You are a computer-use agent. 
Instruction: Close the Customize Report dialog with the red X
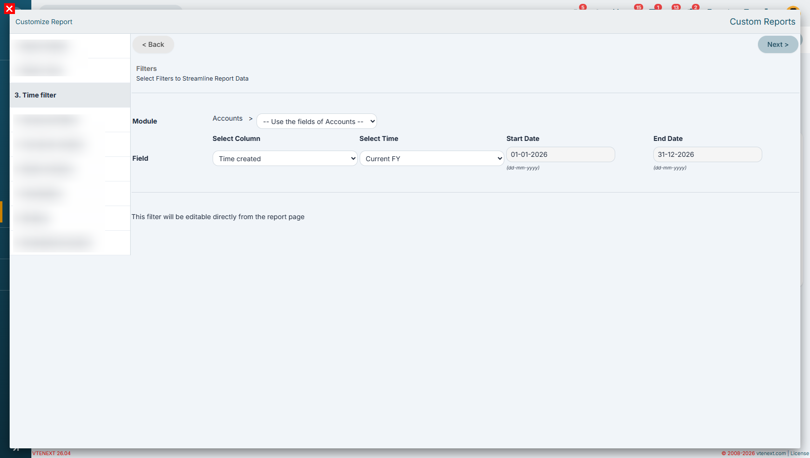(9, 9)
